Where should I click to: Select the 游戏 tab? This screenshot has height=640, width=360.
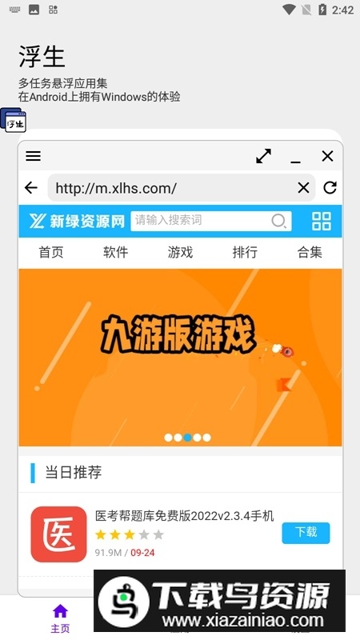click(x=180, y=252)
